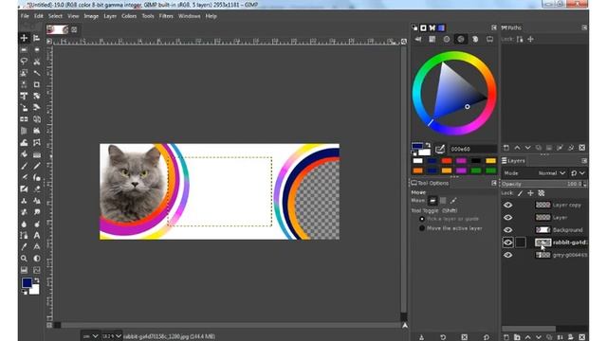
Task: Select the Paths tool
Action: point(24,235)
